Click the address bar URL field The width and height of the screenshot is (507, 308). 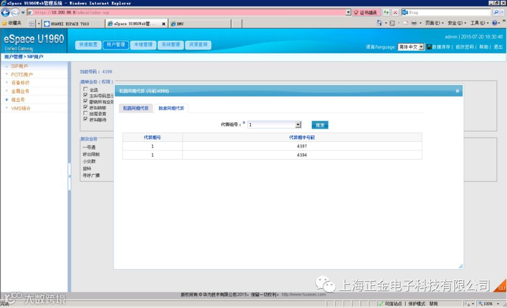tap(186, 12)
